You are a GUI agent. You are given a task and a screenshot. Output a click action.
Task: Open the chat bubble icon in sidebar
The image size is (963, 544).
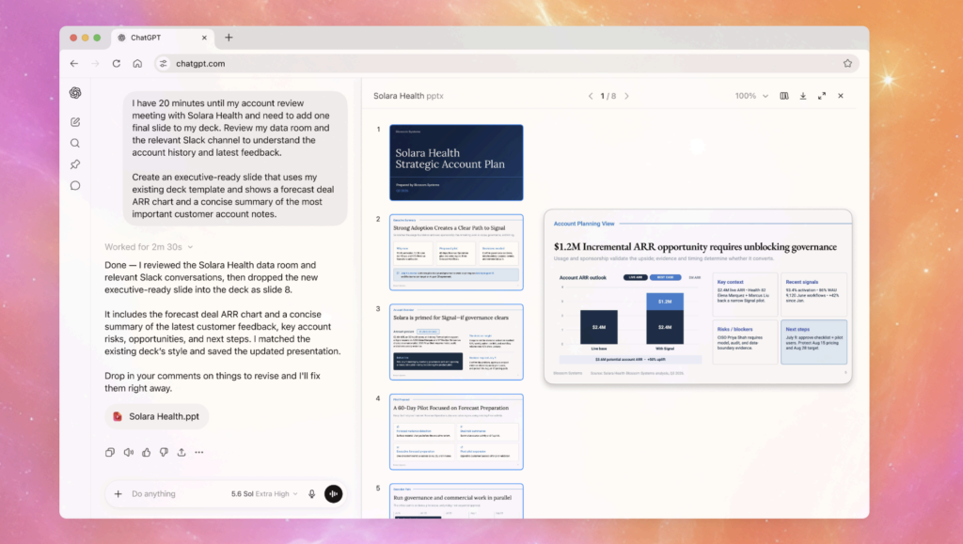(x=75, y=185)
